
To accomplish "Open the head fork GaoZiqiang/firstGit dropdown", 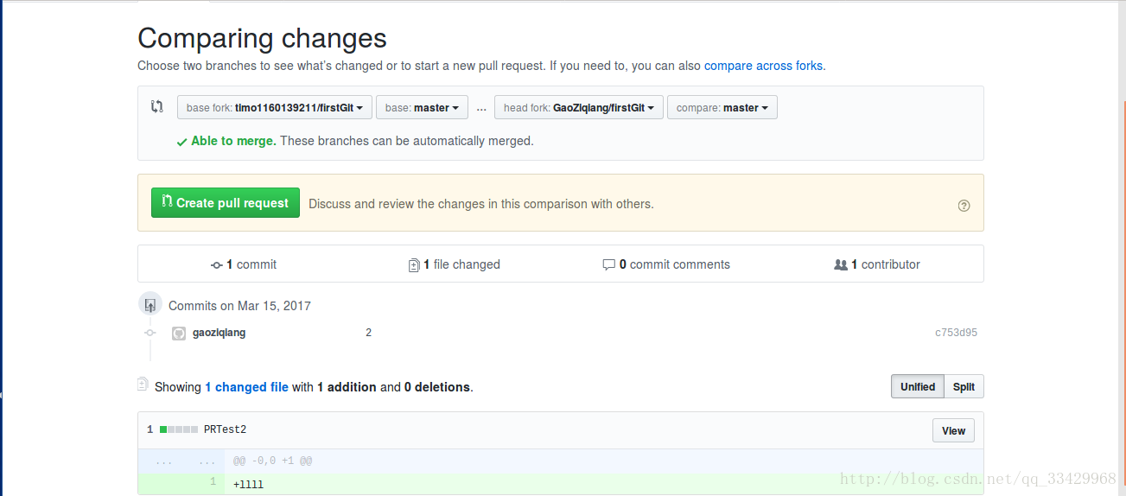I will click(x=579, y=108).
